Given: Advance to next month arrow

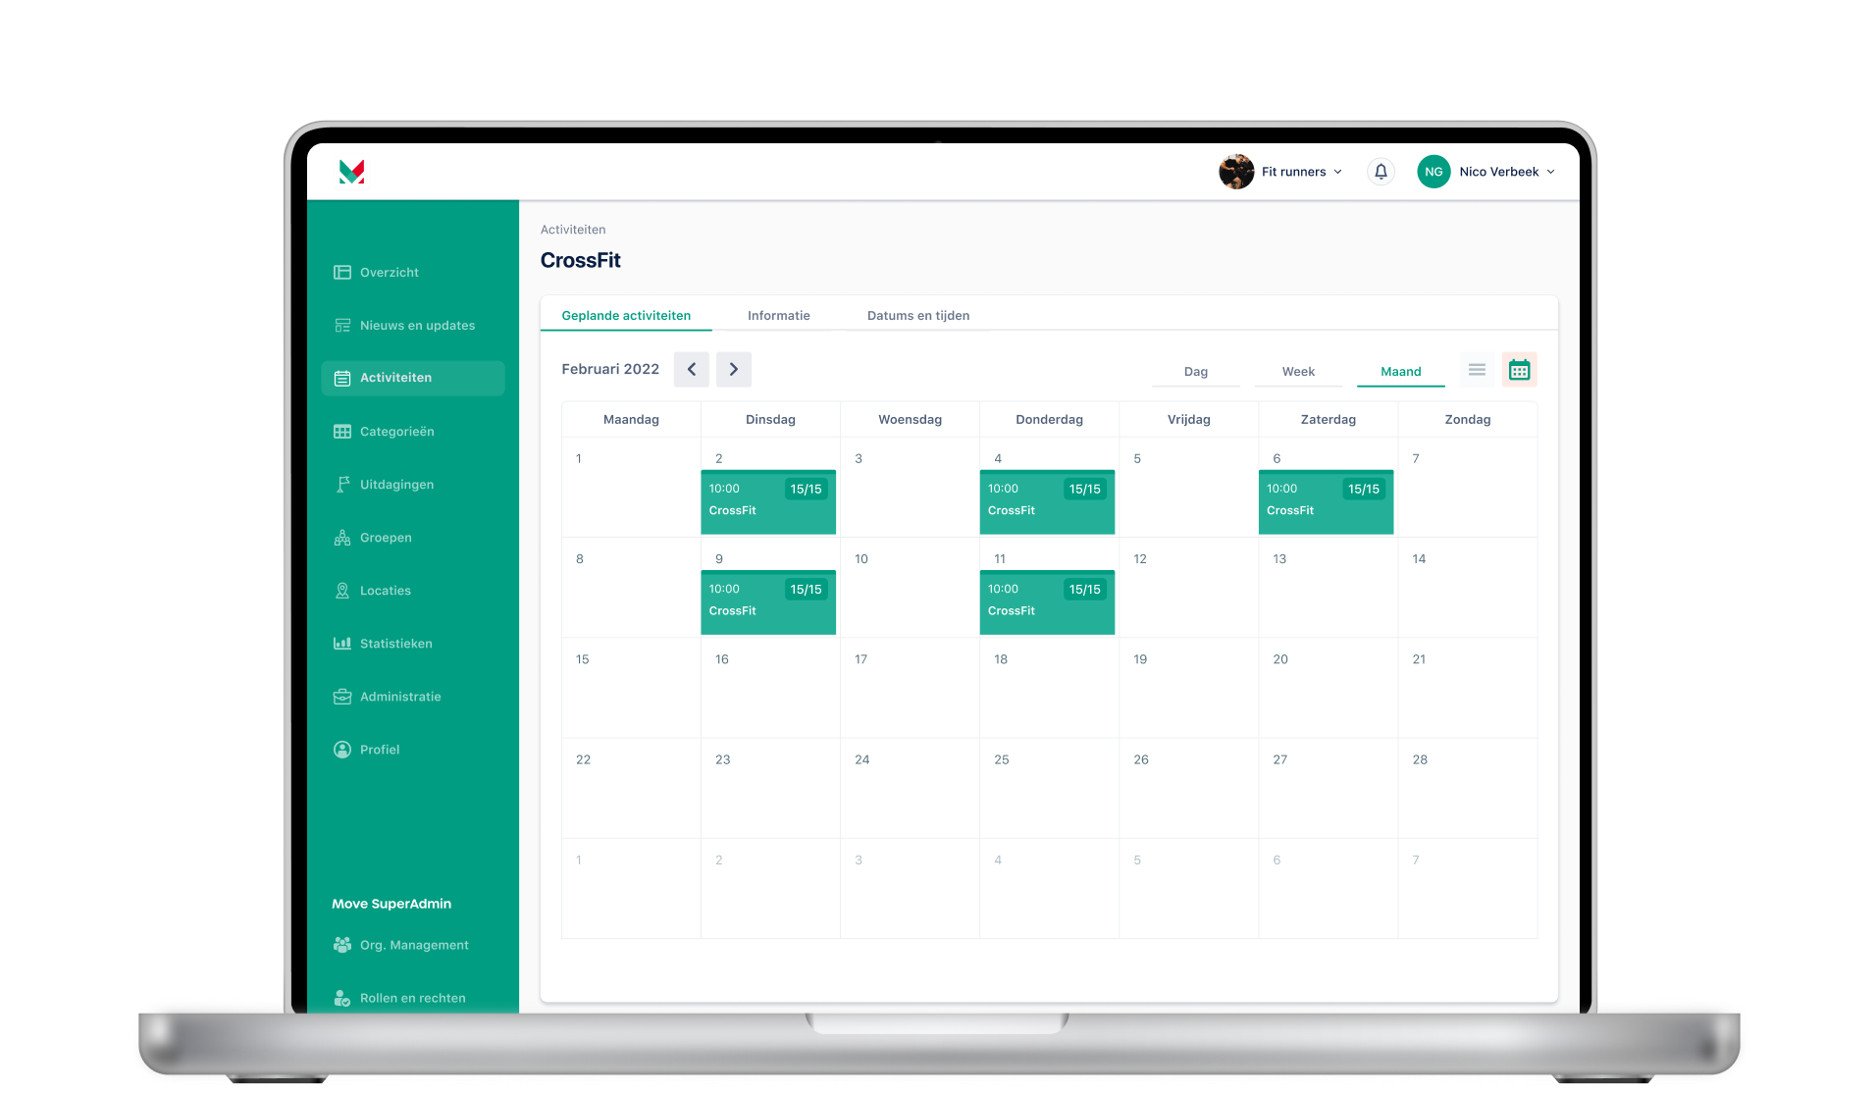Looking at the screenshot, I should point(734,370).
